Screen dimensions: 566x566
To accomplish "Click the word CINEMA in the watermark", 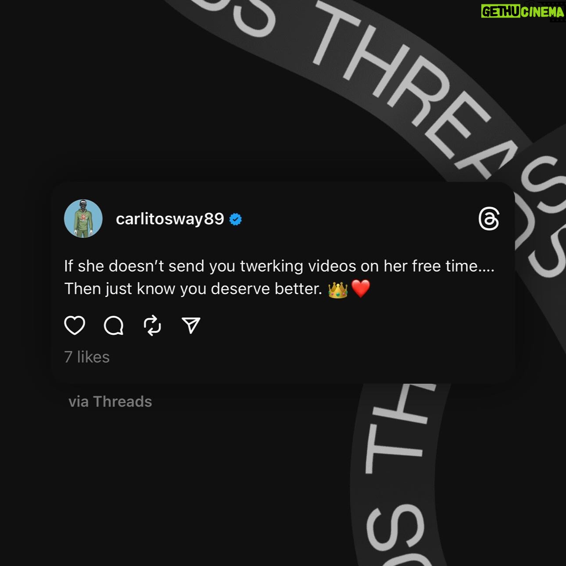I will [543, 11].
